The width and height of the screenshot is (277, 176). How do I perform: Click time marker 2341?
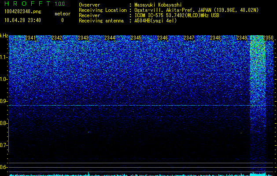[x=30, y=38]
